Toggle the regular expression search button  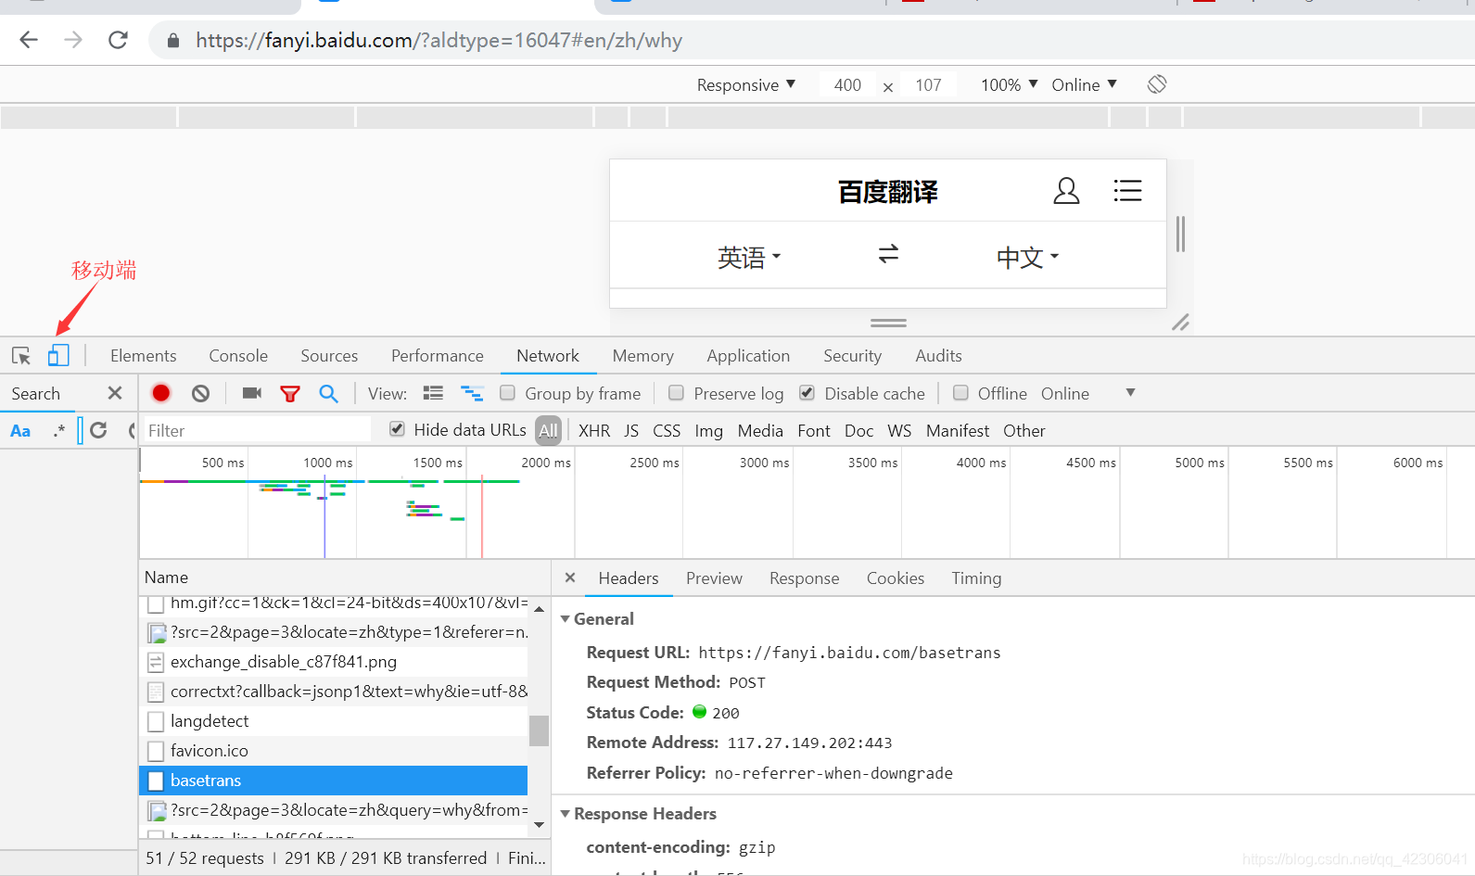point(59,431)
